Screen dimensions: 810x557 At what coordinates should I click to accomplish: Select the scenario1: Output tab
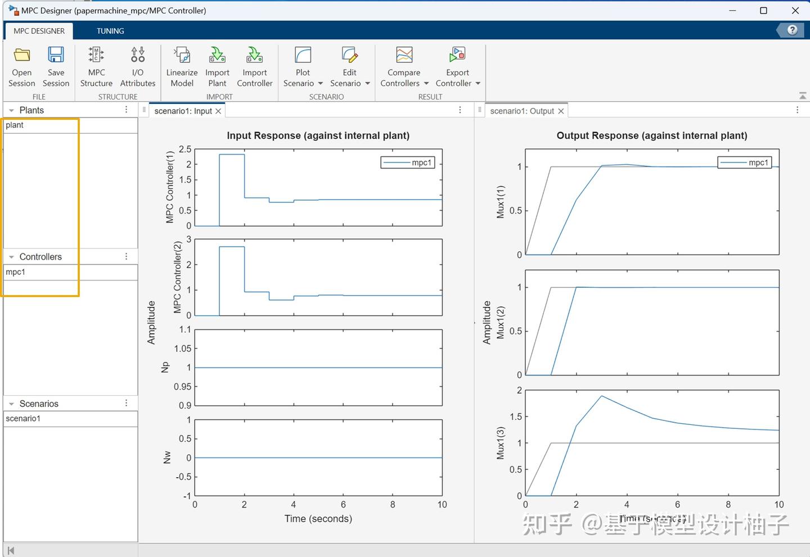[522, 111]
